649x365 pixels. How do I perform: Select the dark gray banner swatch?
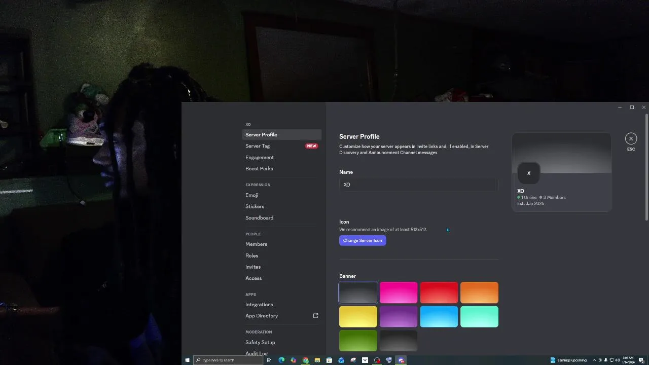[358, 293]
